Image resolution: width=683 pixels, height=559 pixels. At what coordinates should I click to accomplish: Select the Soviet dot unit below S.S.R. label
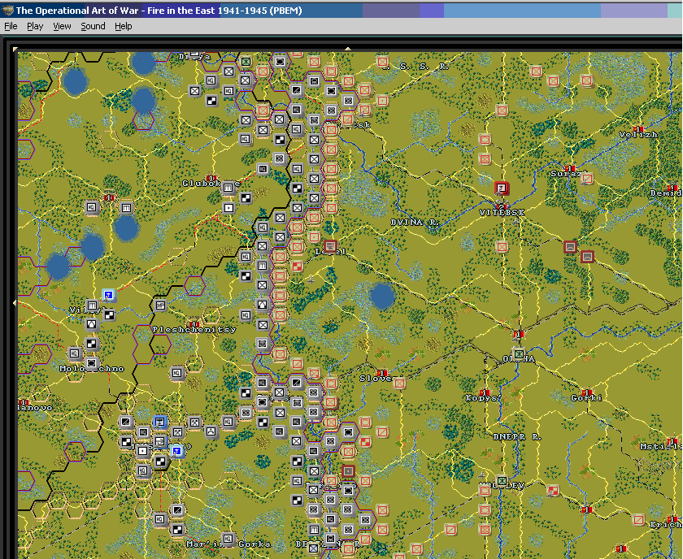pyautogui.click(x=382, y=101)
